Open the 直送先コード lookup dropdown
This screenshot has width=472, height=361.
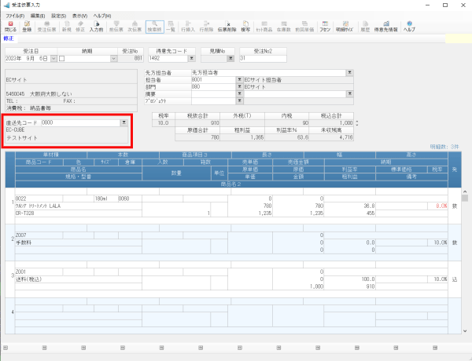pyautogui.click(x=124, y=123)
